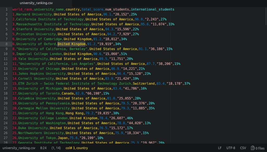
Task: Click score '75.6' on Tokyo line
Action: (x=74, y=138)
